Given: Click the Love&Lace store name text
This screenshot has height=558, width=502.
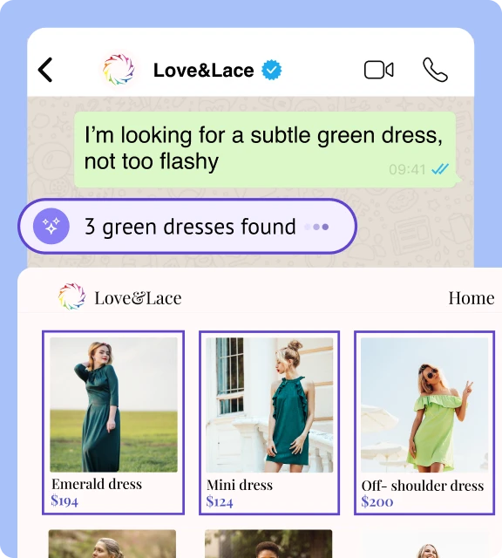Looking at the screenshot, I should [x=138, y=298].
